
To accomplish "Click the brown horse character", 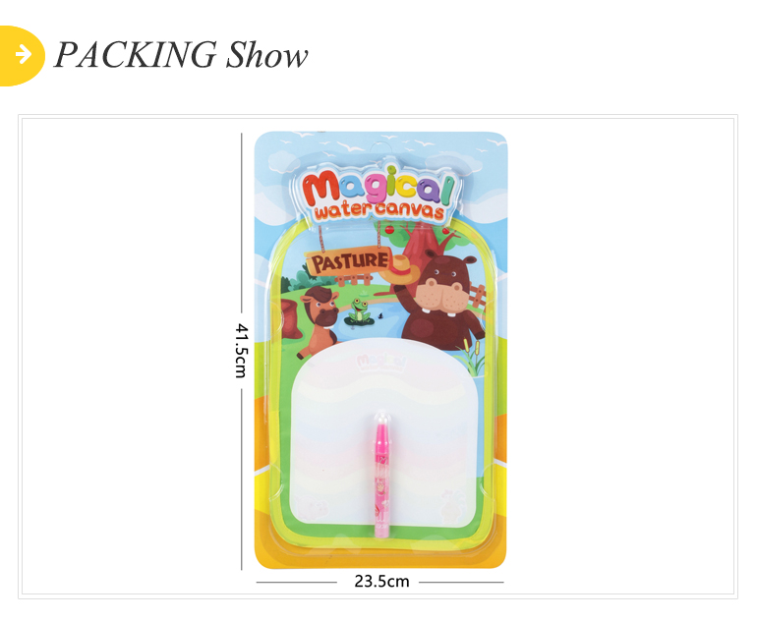I will (318, 319).
